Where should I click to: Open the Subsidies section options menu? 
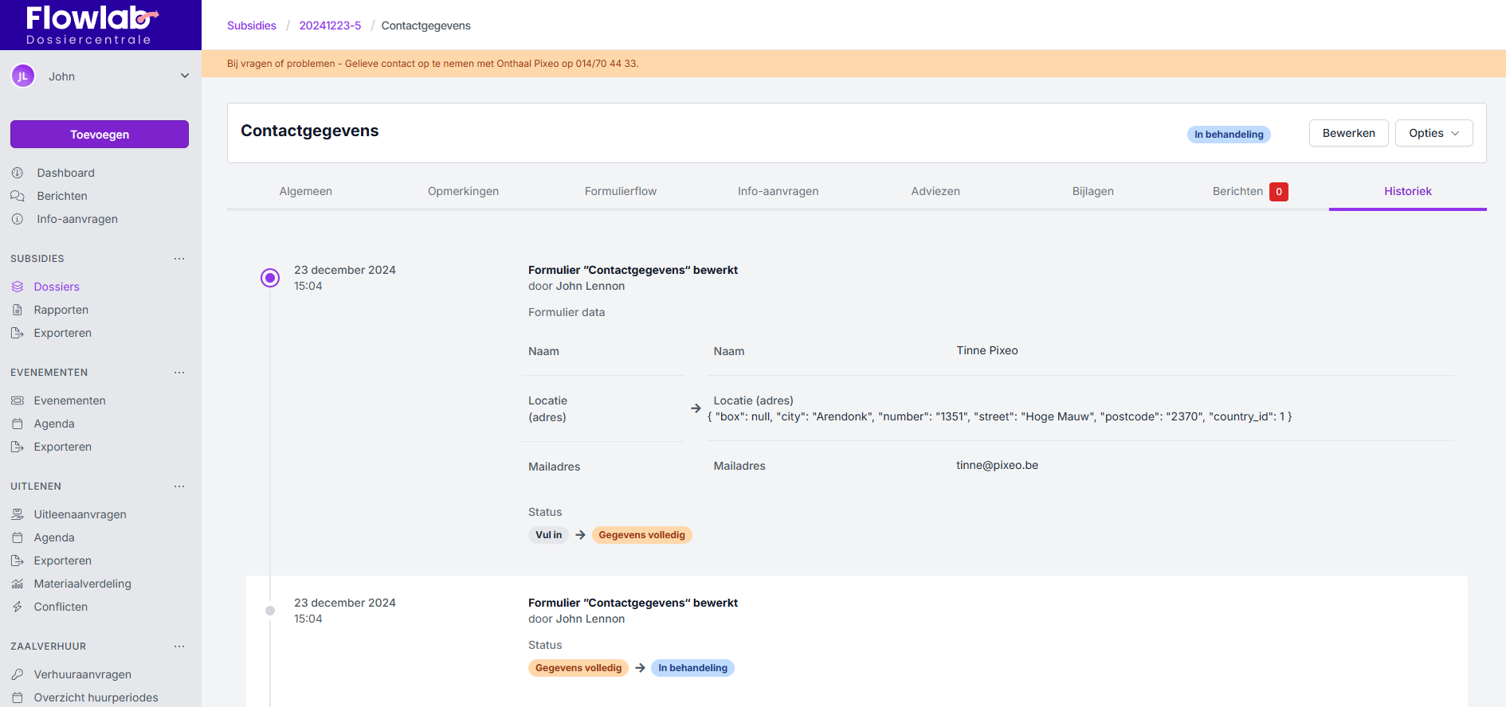tap(179, 259)
